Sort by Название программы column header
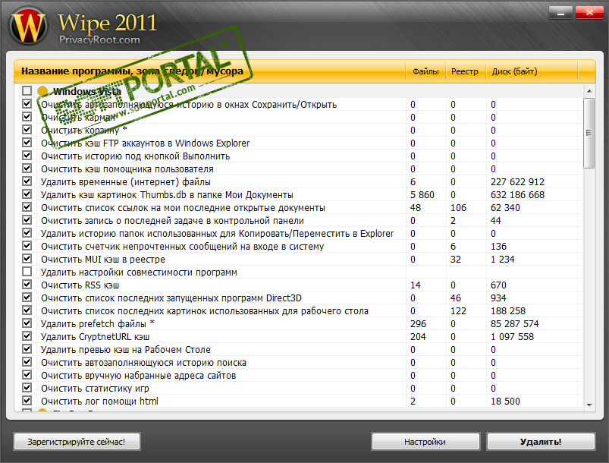The width and height of the screenshot is (609, 463). click(210, 71)
